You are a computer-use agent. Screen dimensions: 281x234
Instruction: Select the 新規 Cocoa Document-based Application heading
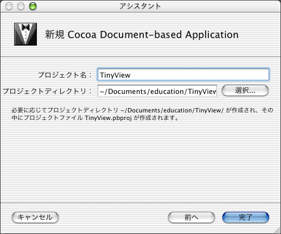[x=142, y=34]
